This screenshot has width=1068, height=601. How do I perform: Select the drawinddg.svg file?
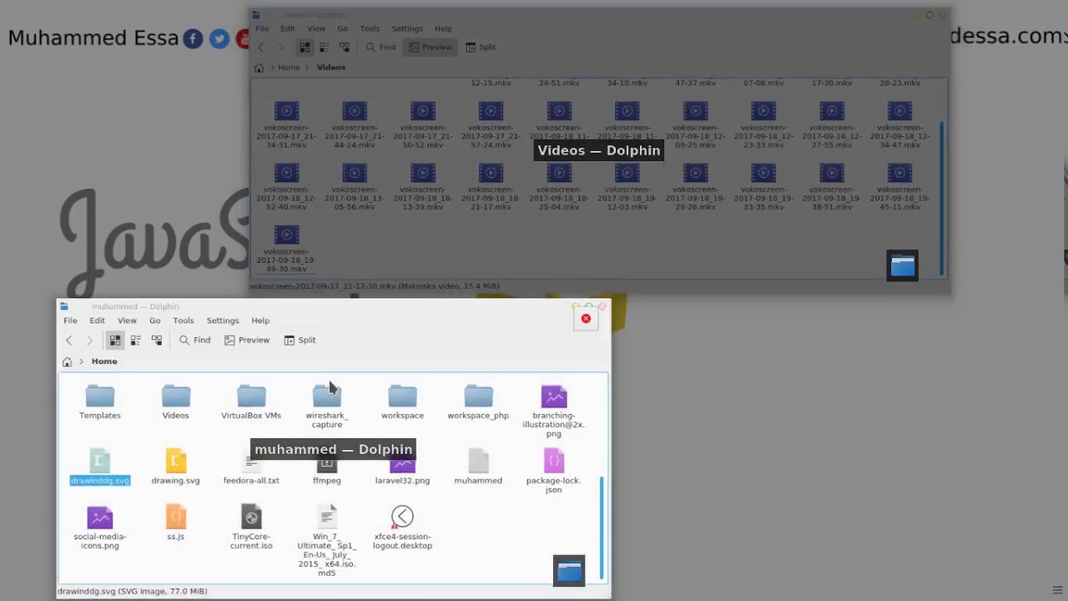100,467
